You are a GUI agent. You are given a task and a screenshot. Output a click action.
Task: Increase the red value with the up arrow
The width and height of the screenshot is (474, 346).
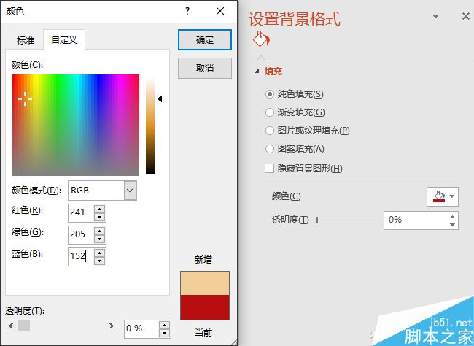pos(100,208)
